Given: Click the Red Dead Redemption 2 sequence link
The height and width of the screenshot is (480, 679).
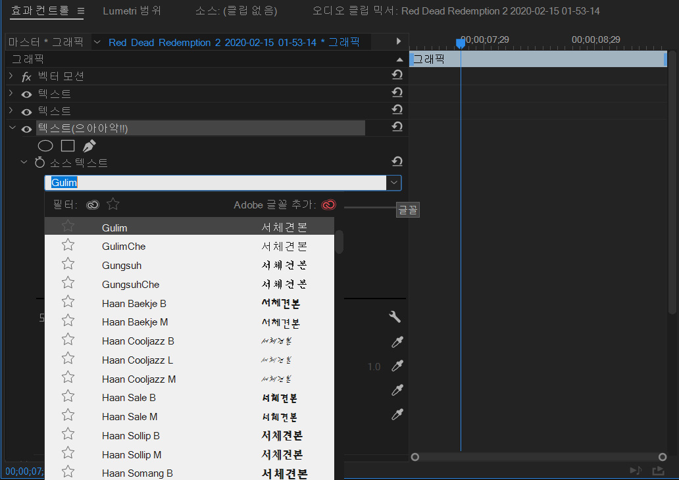Looking at the screenshot, I should (234, 43).
